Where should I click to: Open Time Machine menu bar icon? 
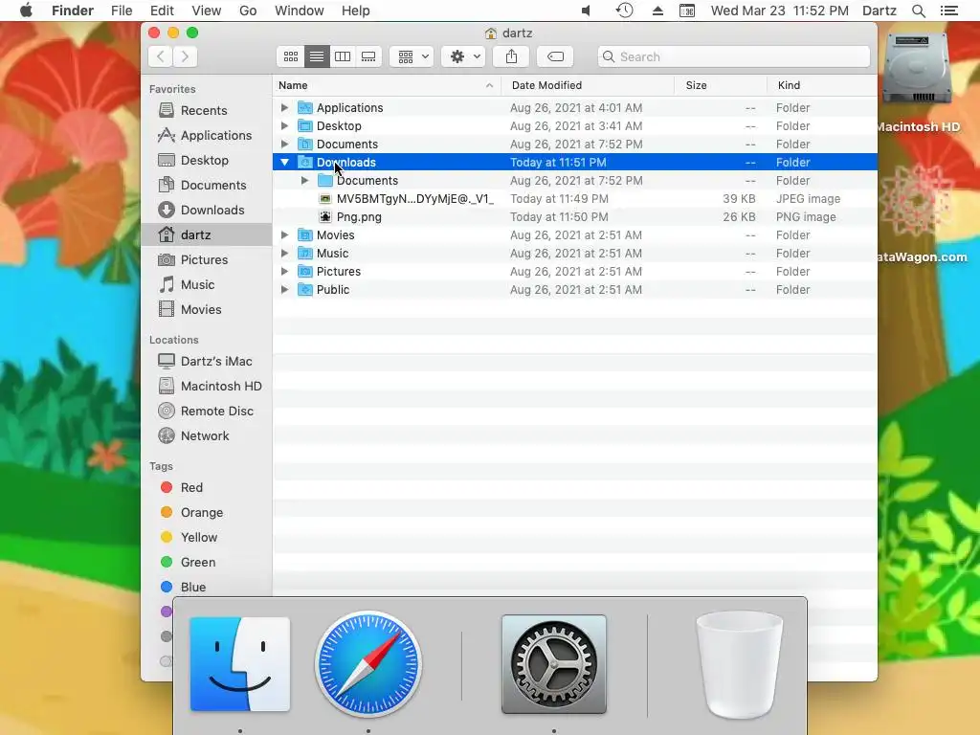tap(624, 11)
